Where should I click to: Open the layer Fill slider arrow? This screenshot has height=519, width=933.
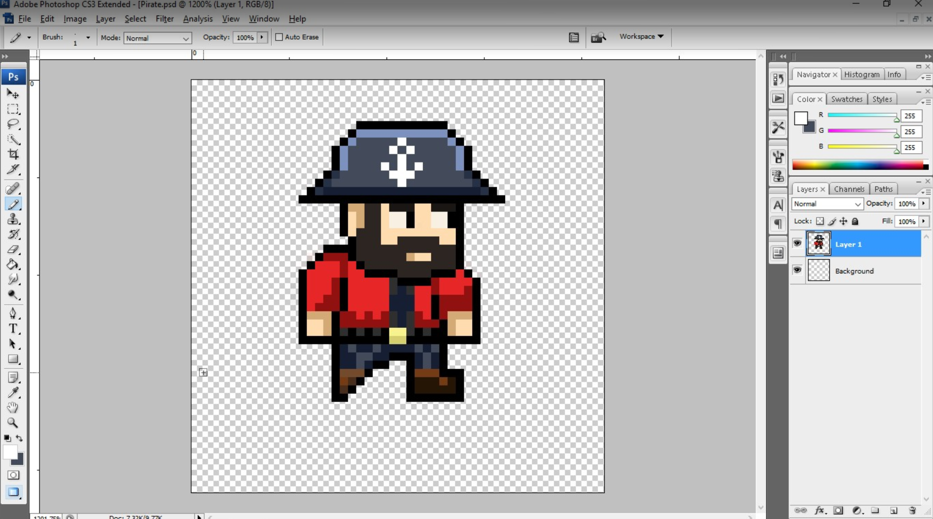coord(924,221)
